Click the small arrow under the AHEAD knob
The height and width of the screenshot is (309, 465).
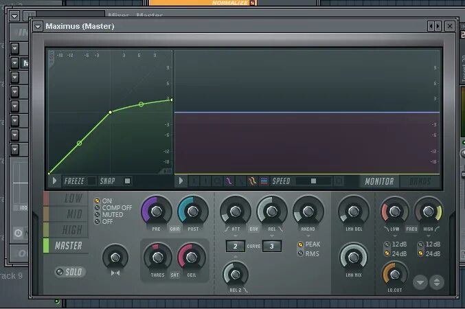(308, 236)
